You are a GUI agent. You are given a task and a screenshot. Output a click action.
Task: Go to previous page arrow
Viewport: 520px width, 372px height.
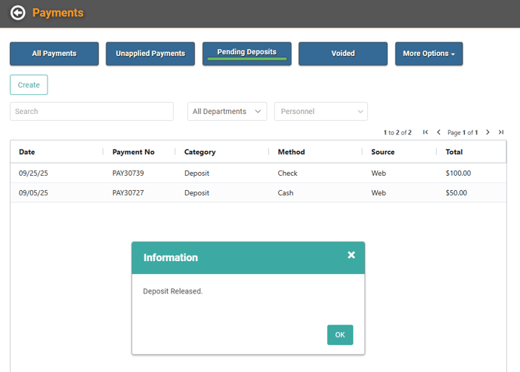pos(438,132)
